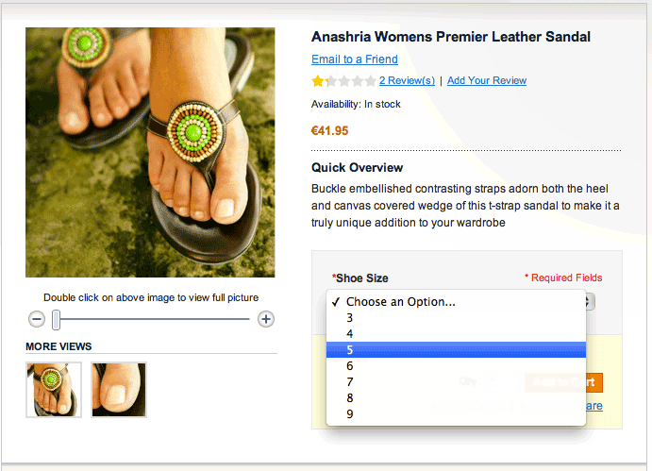Open the second toes thumbnail view
Screen dimensions: 652x471
[119, 390]
